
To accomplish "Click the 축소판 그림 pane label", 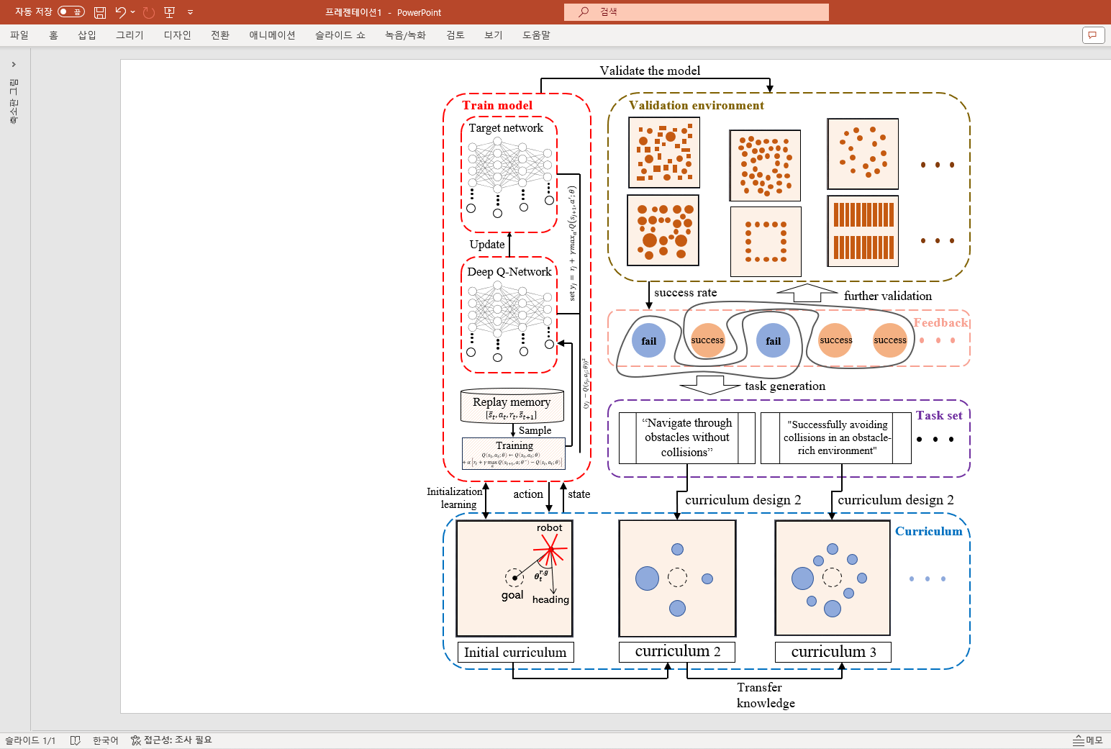I will point(14,101).
